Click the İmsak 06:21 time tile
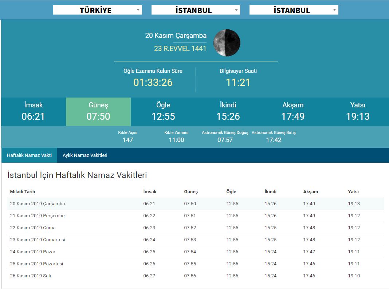389x289 pixels. pyautogui.click(x=34, y=111)
